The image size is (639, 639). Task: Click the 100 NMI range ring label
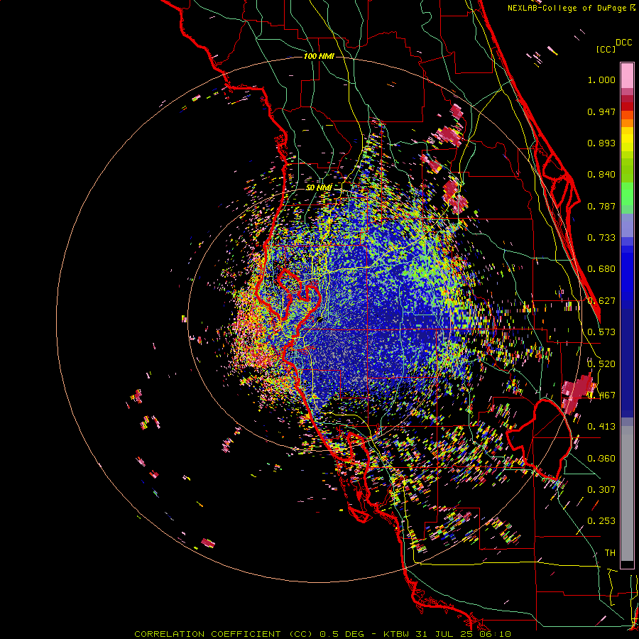point(319,56)
